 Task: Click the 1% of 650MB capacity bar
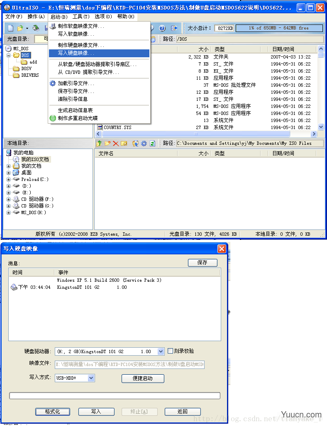point(279,28)
